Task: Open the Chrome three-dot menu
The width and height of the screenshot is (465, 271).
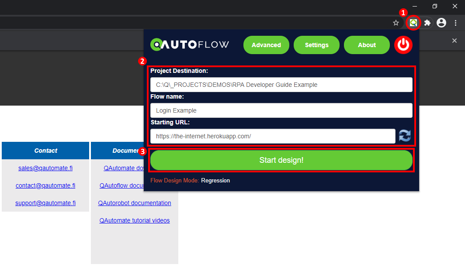Action: [456, 23]
